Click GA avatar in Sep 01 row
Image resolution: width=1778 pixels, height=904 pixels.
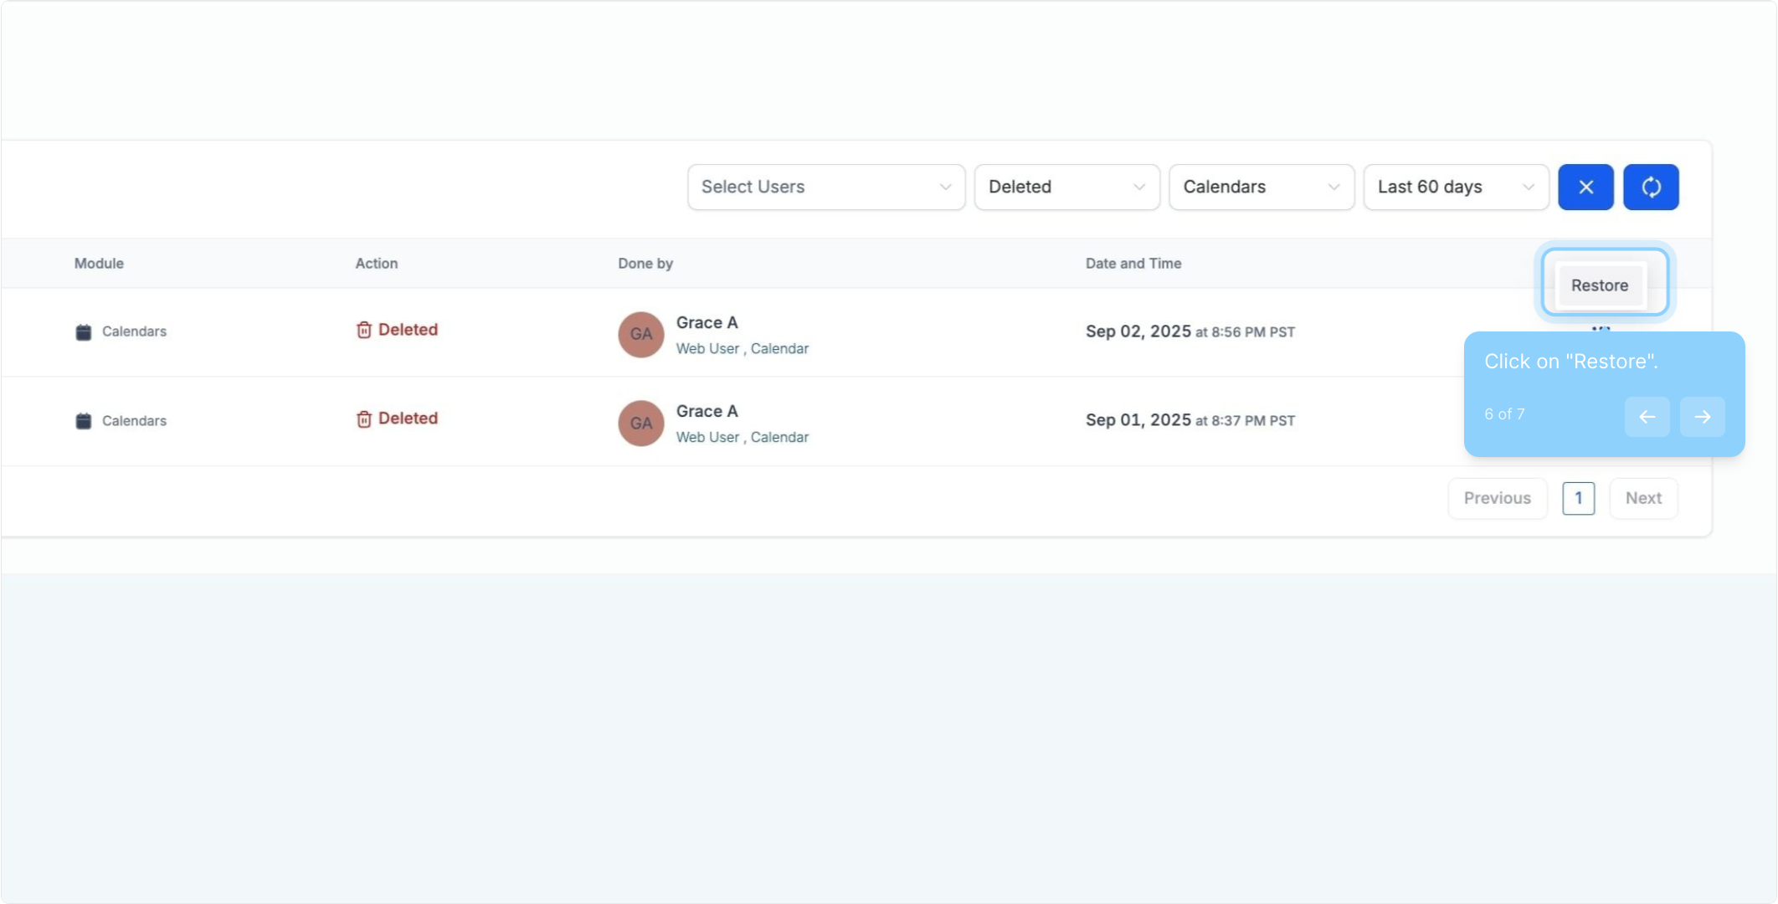[640, 423]
